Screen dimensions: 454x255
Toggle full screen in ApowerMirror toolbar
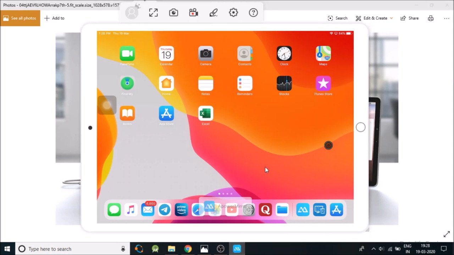coord(153,13)
